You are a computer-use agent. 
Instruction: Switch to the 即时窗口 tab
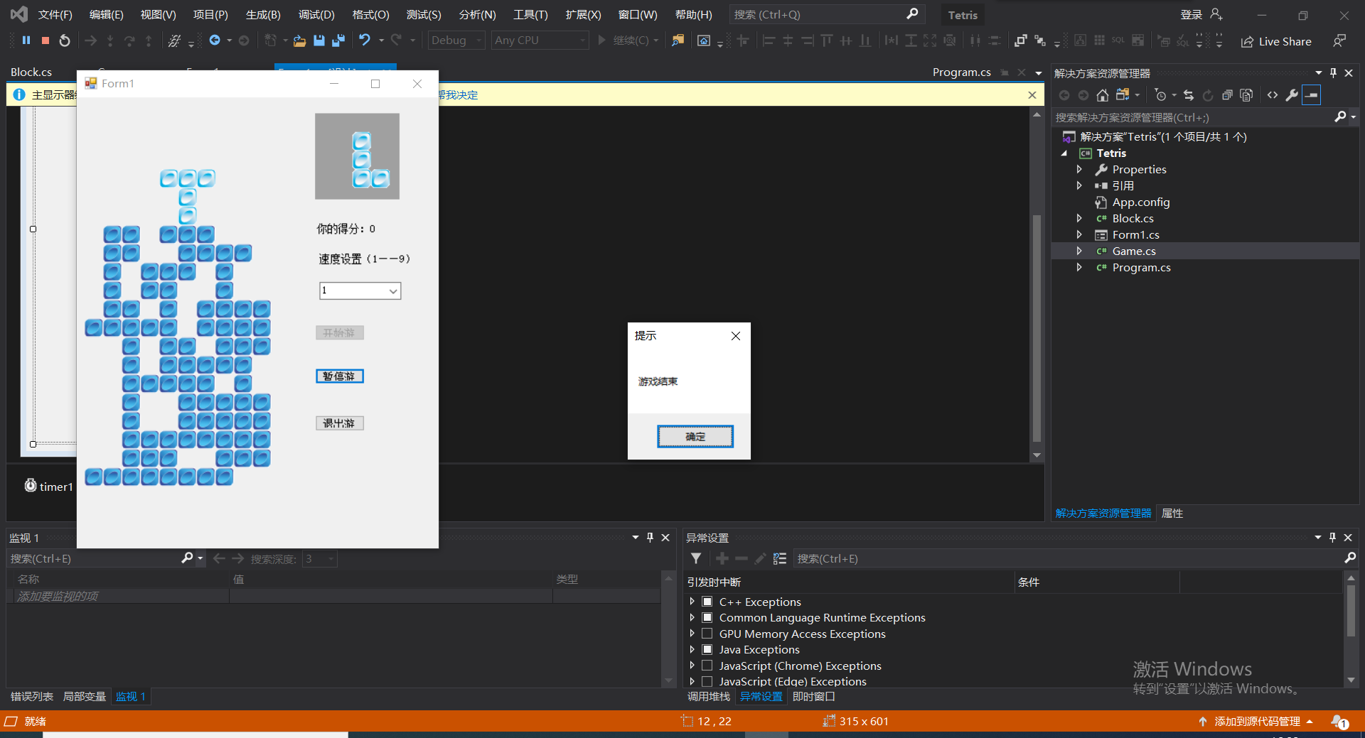click(814, 697)
